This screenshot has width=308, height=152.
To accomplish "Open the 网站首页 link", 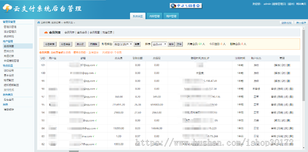I will pyautogui.click(x=301, y=4).
